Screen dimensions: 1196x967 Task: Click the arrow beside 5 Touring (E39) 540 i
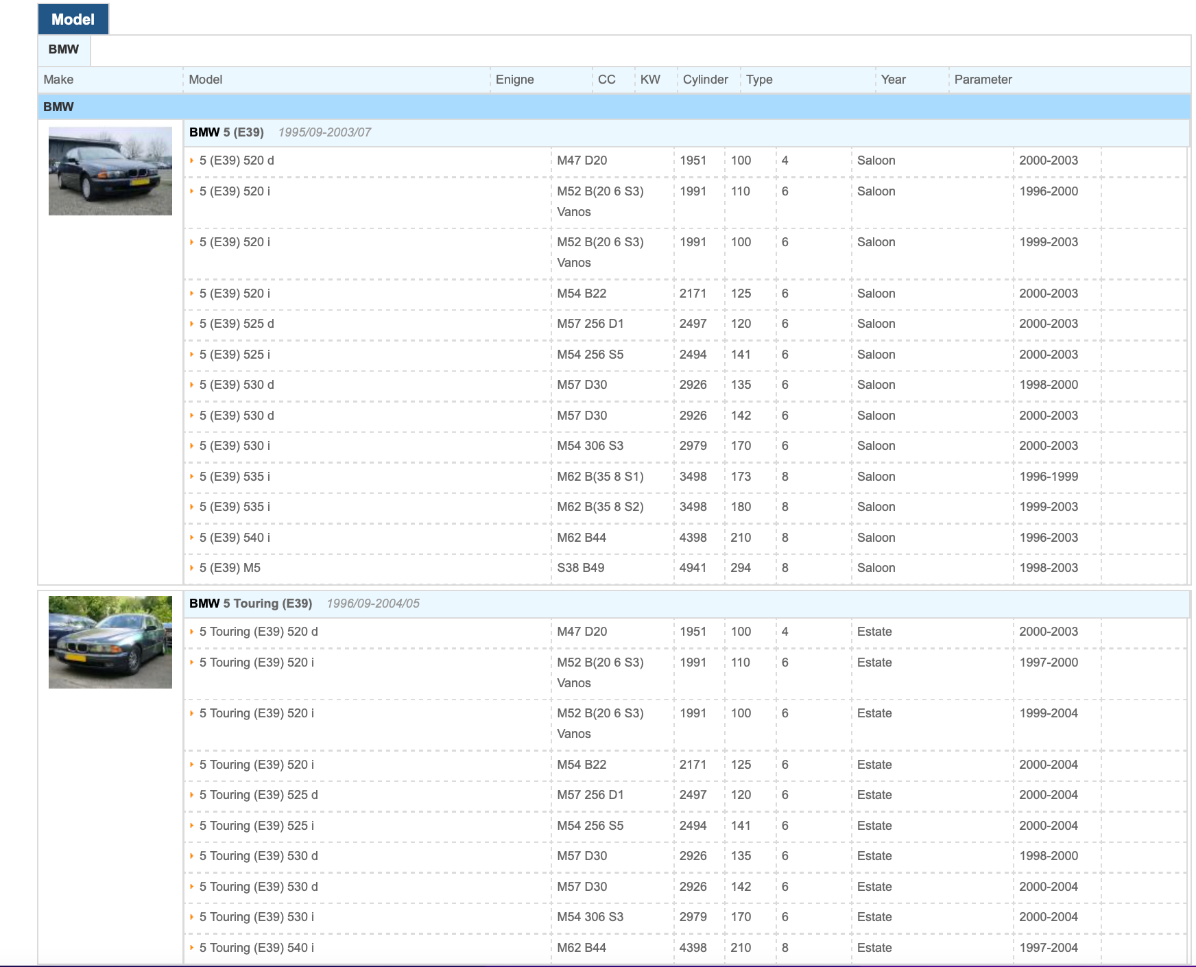coord(192,948)
